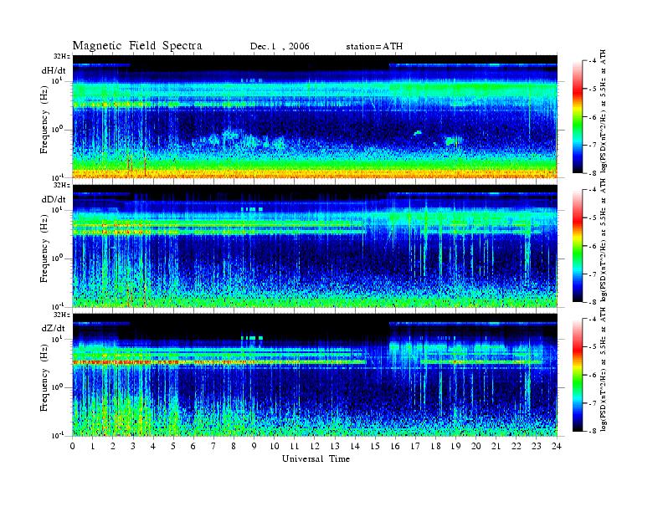Click the color bar beside the dZ/dt panel
The height and width of the screenshot is (512, 663).
[x=578, y=375]
